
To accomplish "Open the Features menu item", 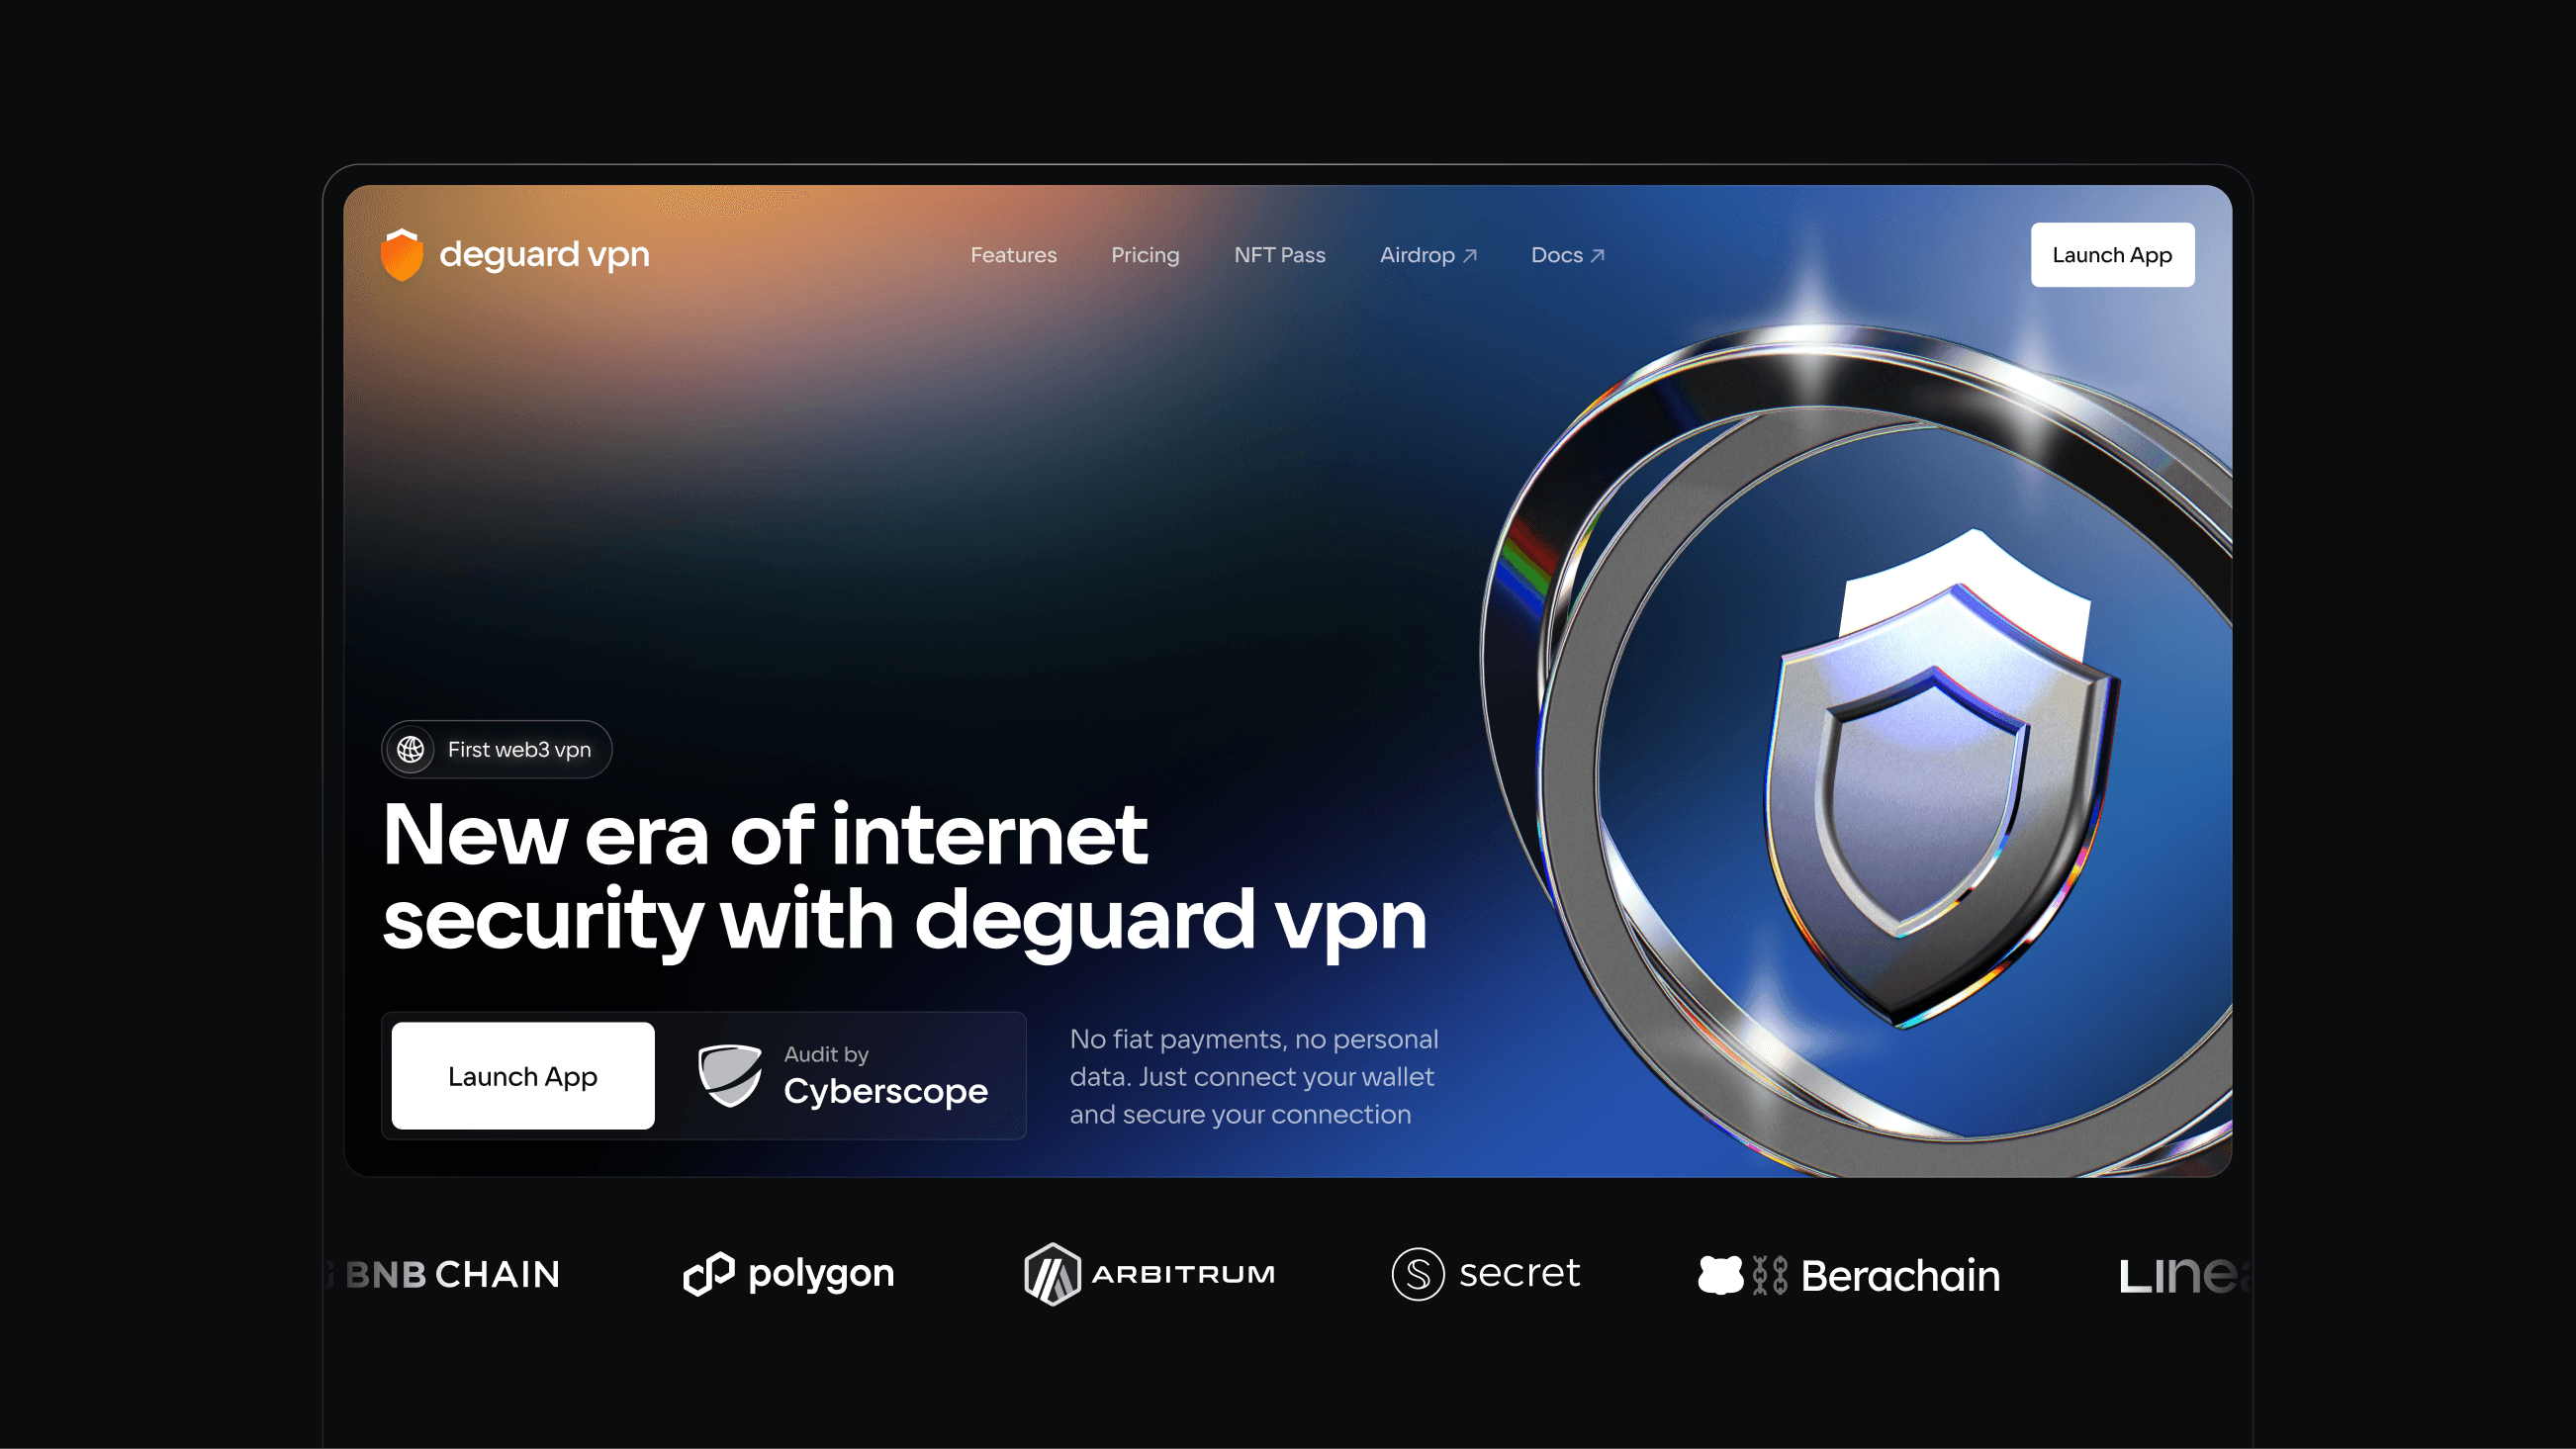I will pyautogui.click(x=1013, y=255).
